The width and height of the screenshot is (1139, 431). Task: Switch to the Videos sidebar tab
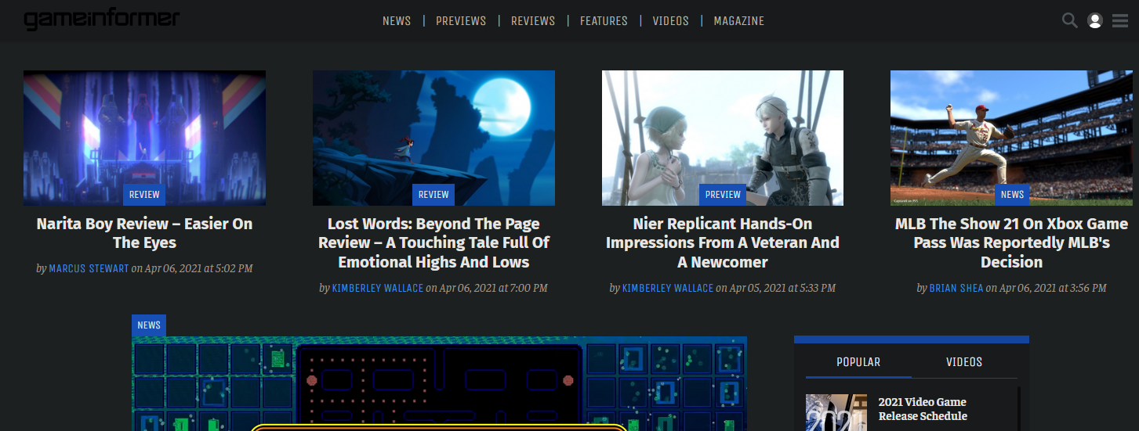click(x=964, y=362)
